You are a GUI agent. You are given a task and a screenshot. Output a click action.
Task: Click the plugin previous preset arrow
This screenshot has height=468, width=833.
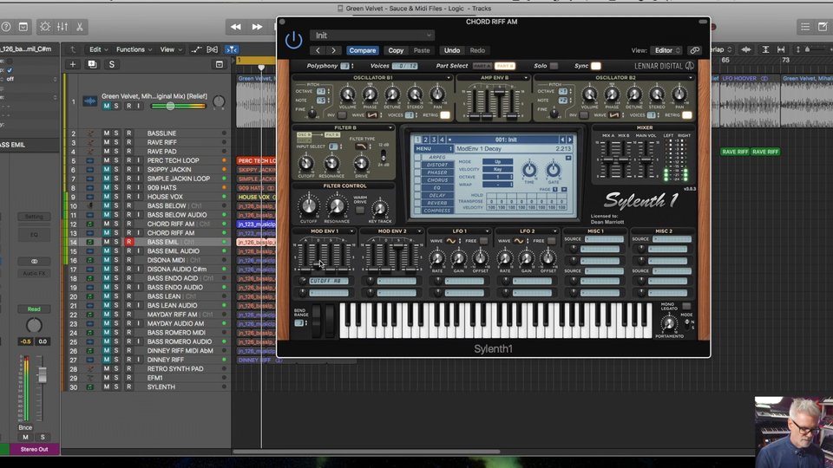coord(318,50)
